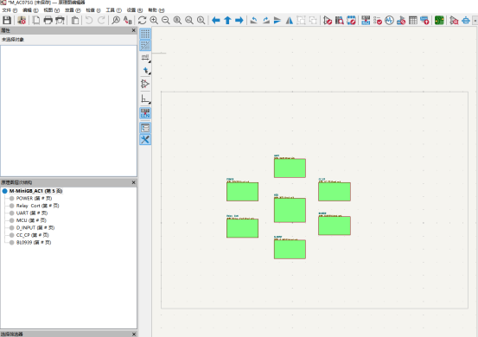Toggle the properties manager panel
The width and height of the screenshot is (478, 337).
click(x=145, y=140)
